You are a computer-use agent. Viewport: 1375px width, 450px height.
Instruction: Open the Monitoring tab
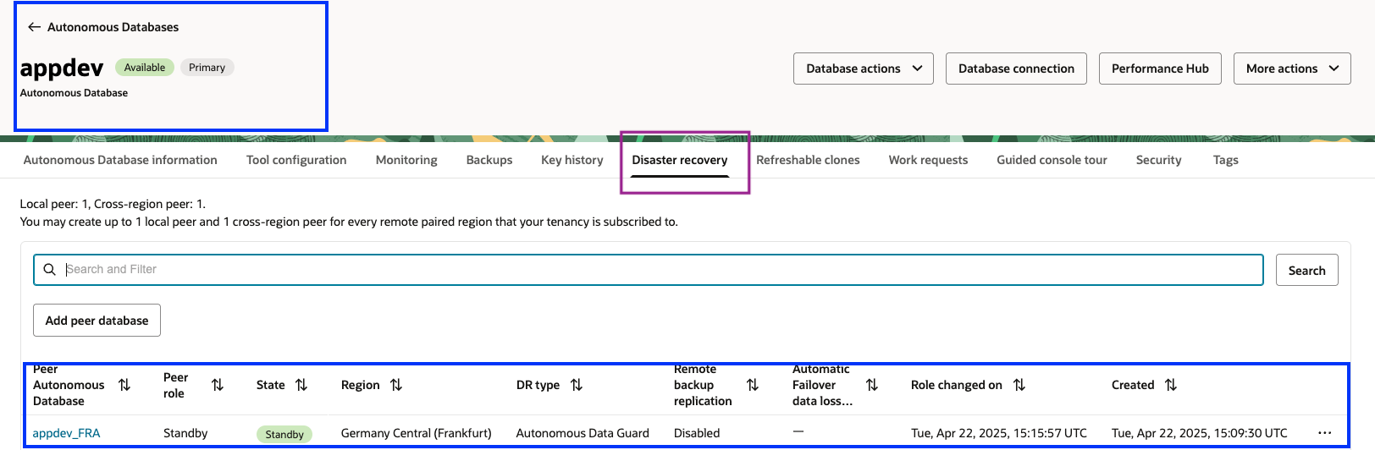tap(406, 160)
